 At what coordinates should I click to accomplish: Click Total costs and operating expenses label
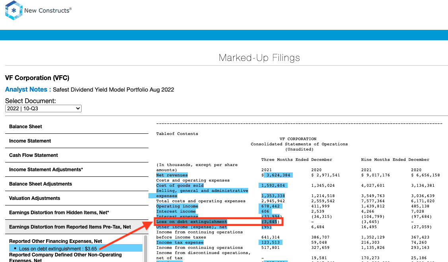tap(201, 201)
